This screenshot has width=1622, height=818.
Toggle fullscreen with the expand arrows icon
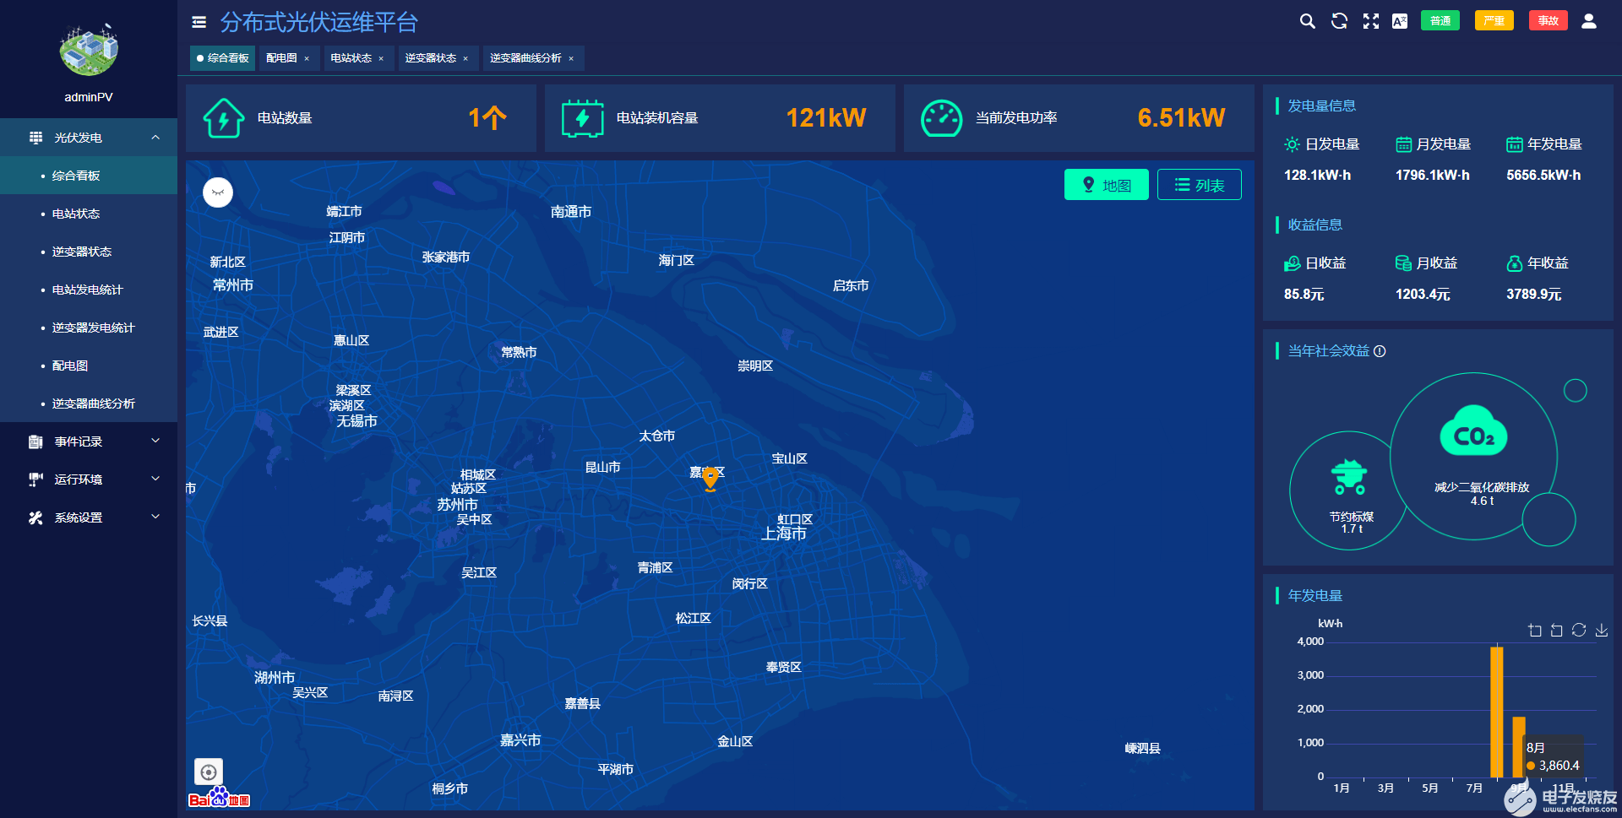1370,21
